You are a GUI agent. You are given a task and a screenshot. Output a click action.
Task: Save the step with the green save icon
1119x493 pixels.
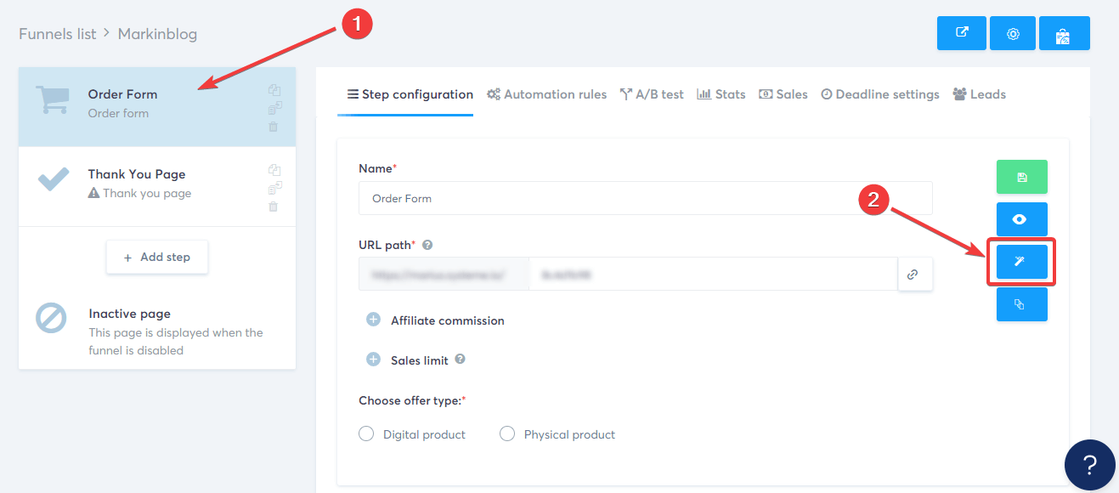point(1021,177)
